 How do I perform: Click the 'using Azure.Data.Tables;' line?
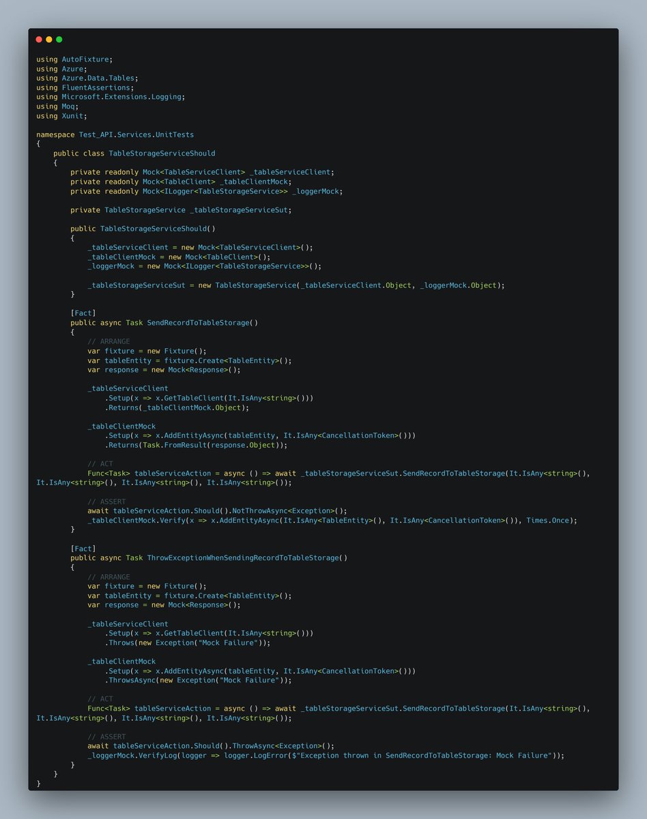click(x=87, y=78)
